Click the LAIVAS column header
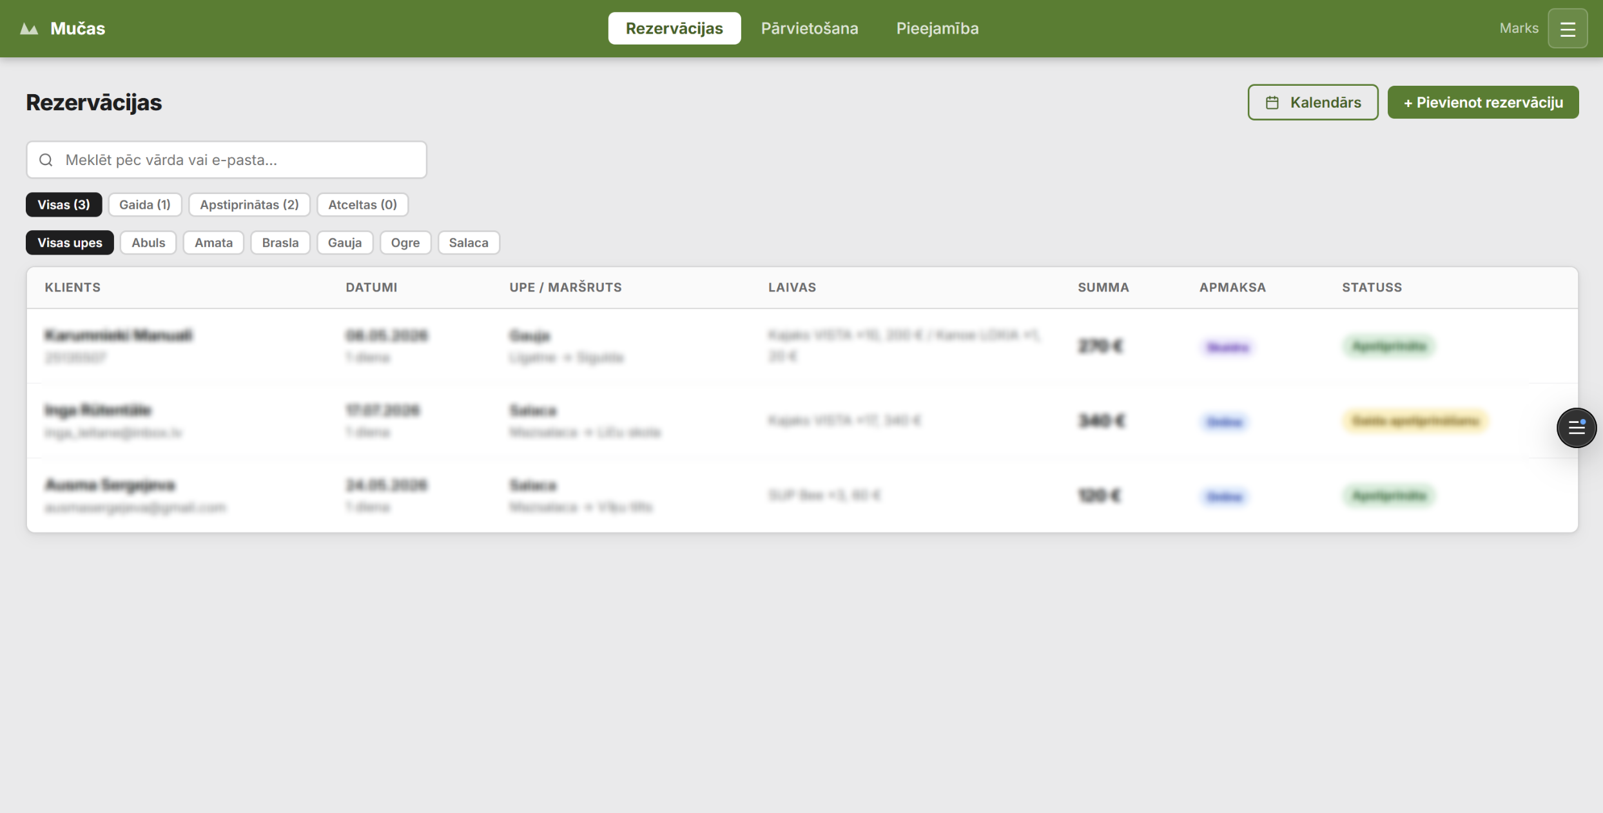 click(792, 288)
